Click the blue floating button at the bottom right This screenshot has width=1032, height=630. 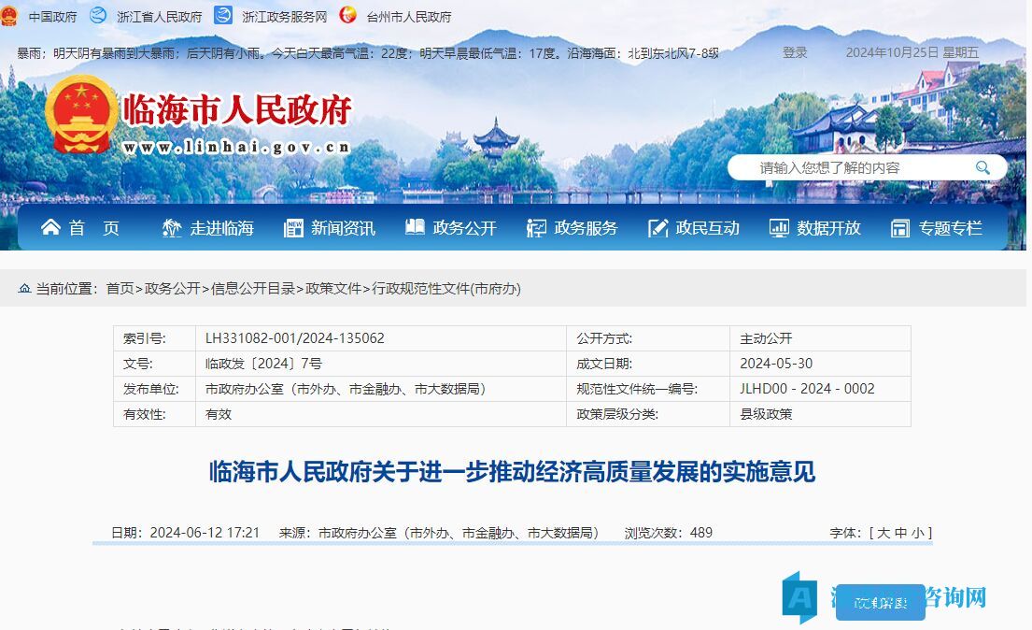(880, 602)
